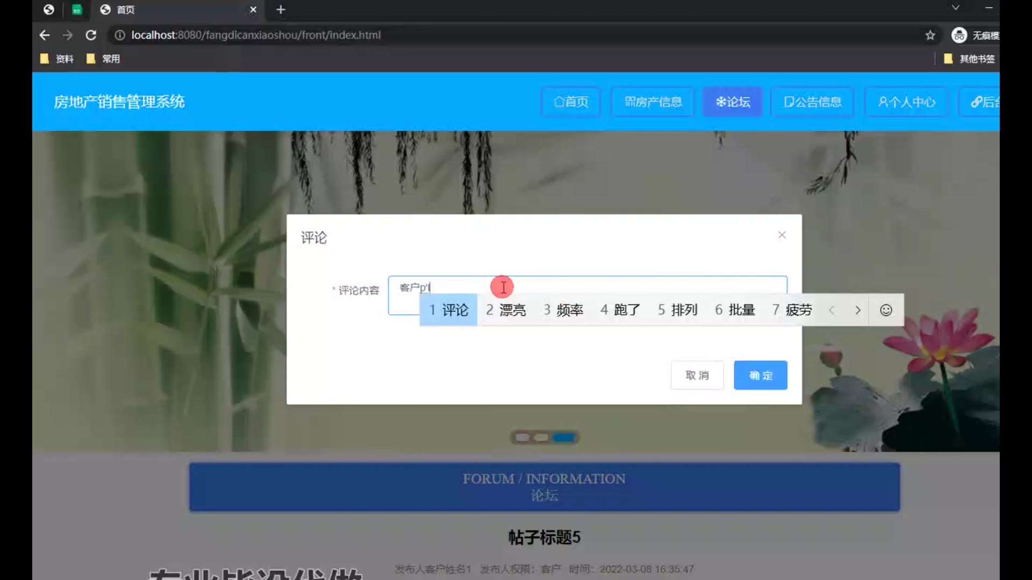Go to previous IME candidate page
The height and width of the screenshot is (580, 1032).
(832, 310)
